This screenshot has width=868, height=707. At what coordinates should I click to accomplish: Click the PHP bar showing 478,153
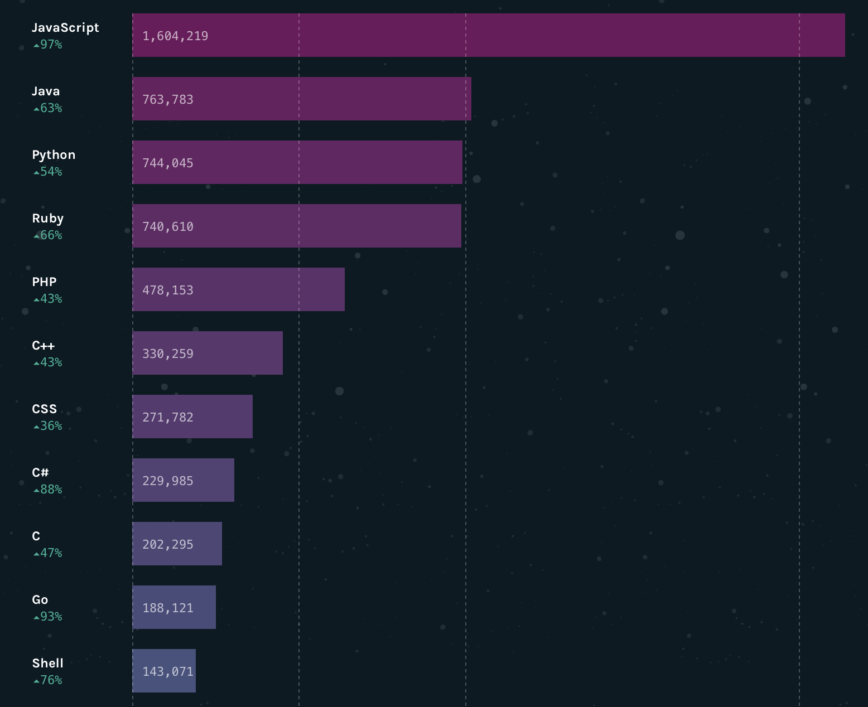pos(239,289)
